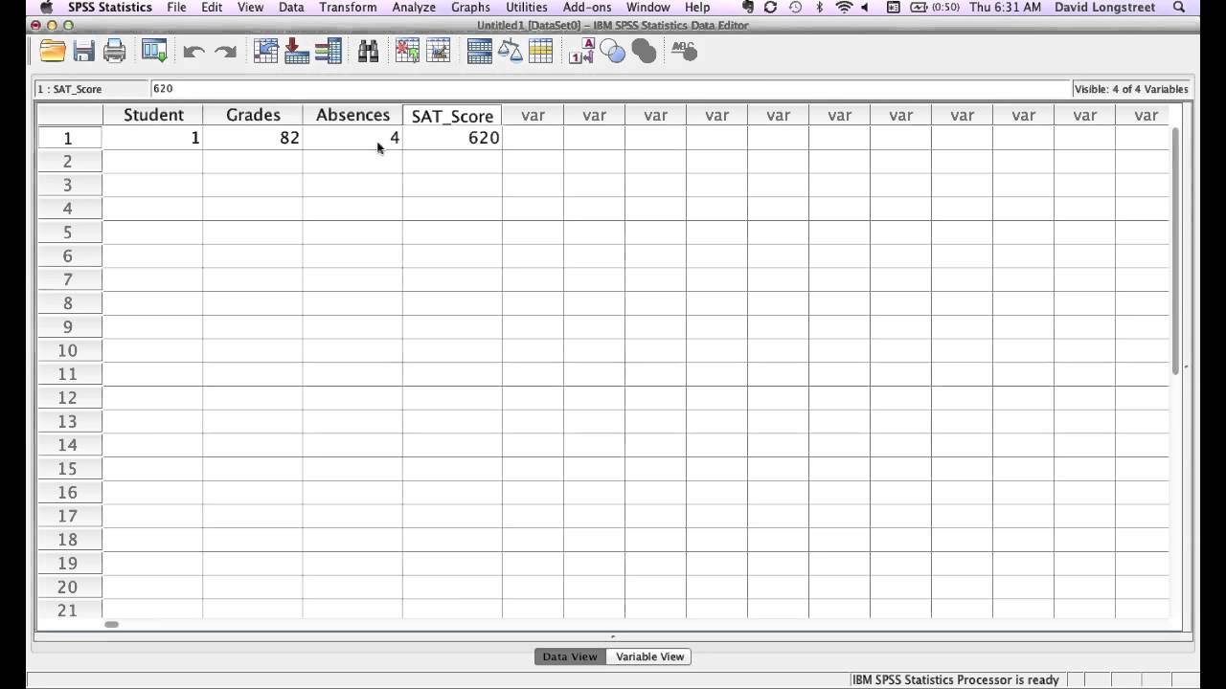Open the SPSS Statistics application menu

109,8
